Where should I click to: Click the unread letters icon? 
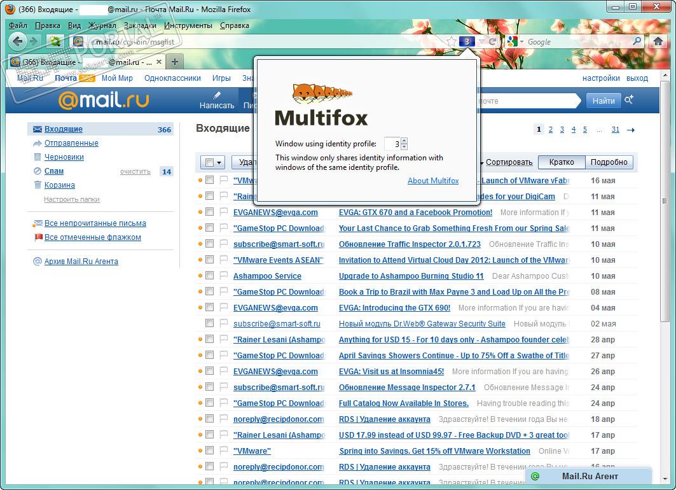(38, 223)
